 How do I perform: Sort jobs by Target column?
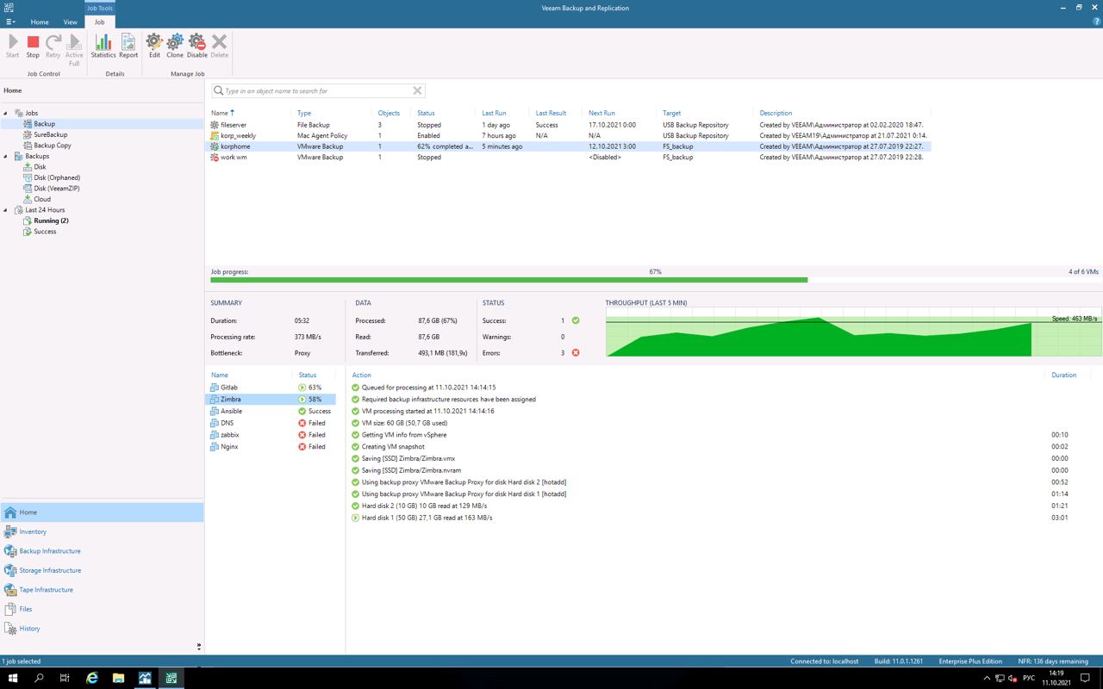671,113
